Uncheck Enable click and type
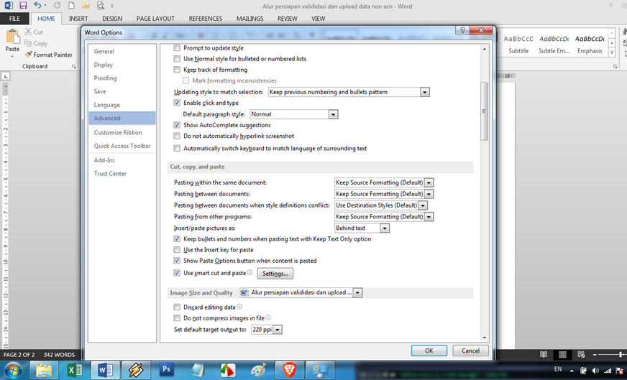Screen dimensions: 627x380 [x=177, y=103]
